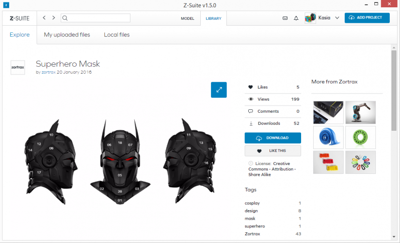This screenshot has height=243, width=400.
Task: Open the Local files tab
Action: [116, 35]
